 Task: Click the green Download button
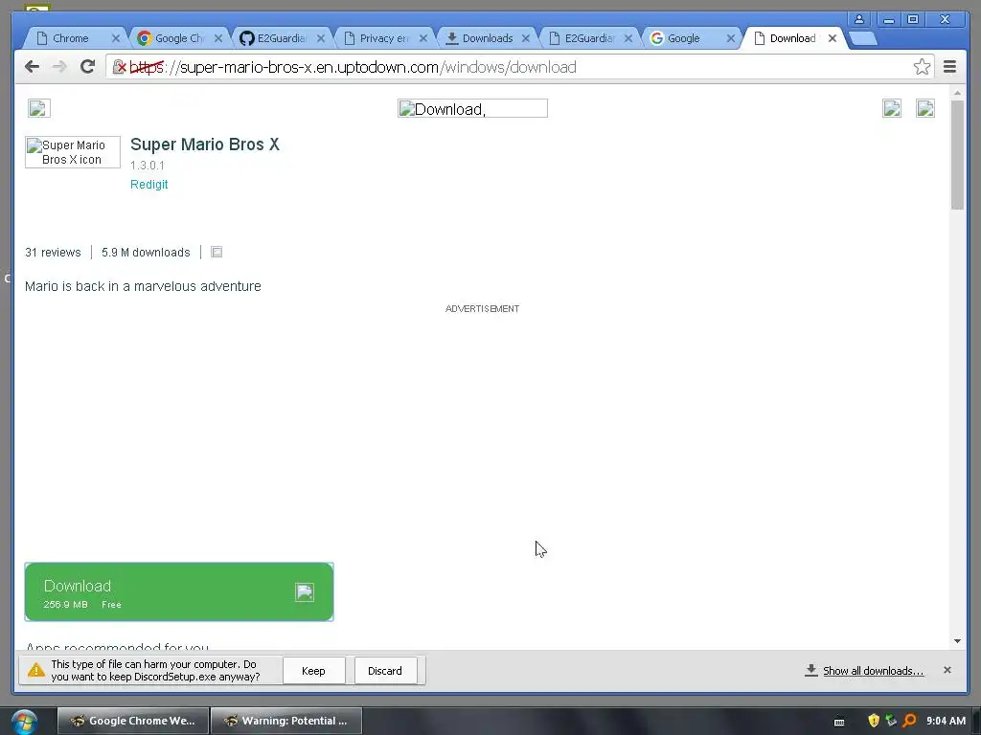click(x=179, y=591)
